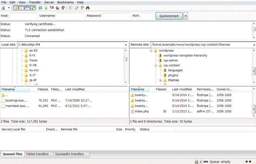Toggle remote directory tree display

point(27,8)
